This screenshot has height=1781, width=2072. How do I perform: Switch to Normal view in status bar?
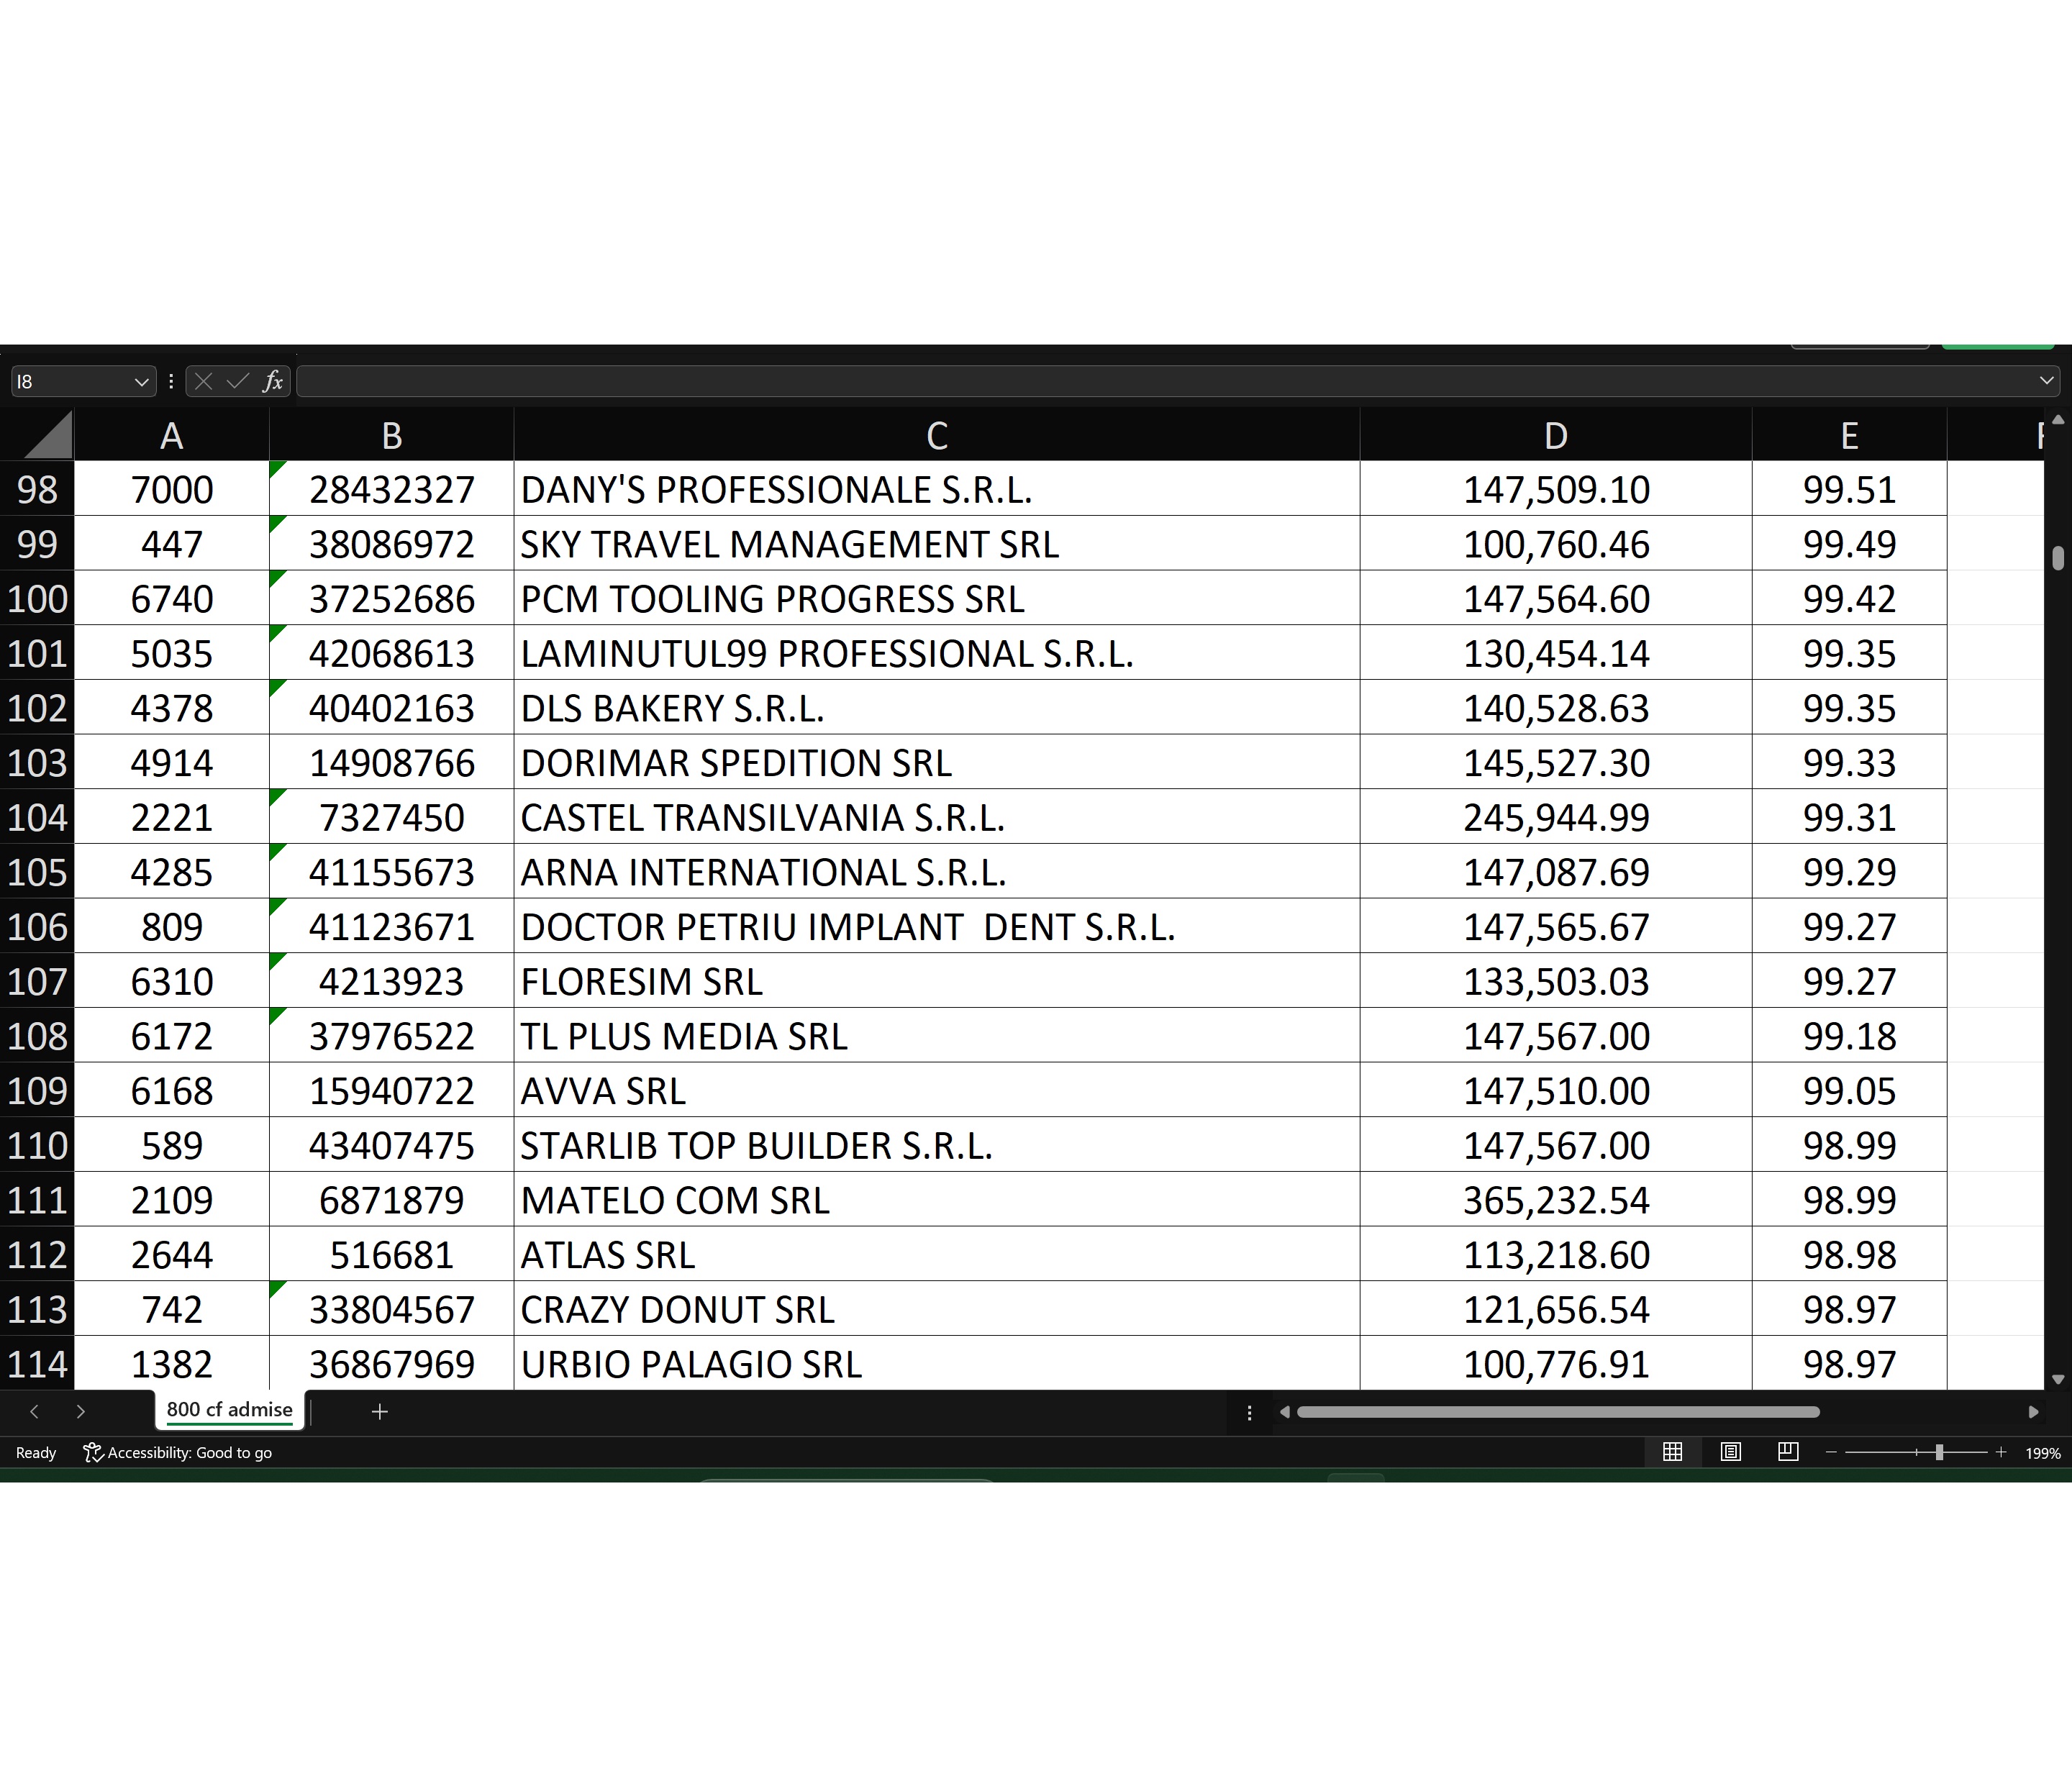click(1672, 1452)
